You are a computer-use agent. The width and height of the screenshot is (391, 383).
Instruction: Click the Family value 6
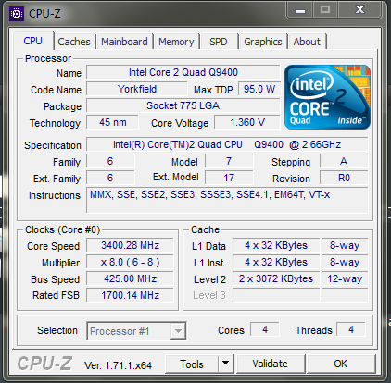[x=110, y=161]
